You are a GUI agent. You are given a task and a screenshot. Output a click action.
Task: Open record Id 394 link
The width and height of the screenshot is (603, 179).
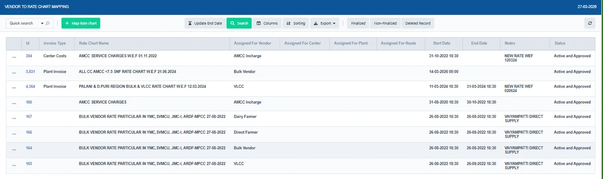point(29,56)
